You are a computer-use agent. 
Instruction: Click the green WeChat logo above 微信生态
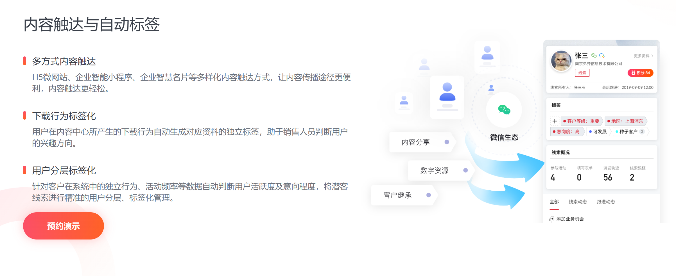click(504, 110)
